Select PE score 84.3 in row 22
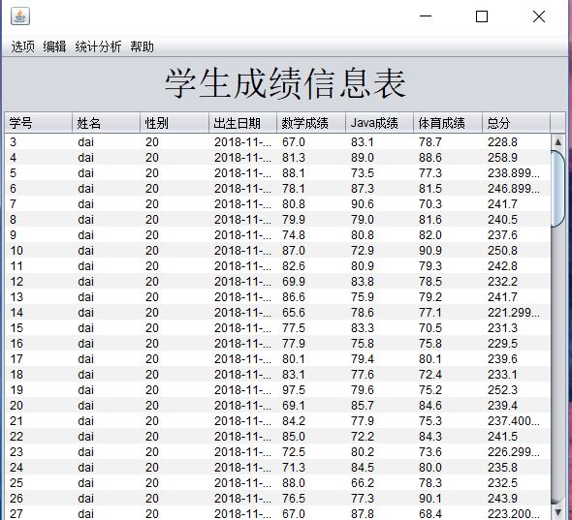 448,436
